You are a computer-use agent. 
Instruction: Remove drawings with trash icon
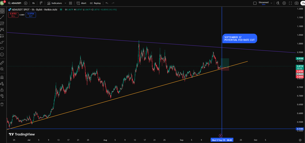2,104
